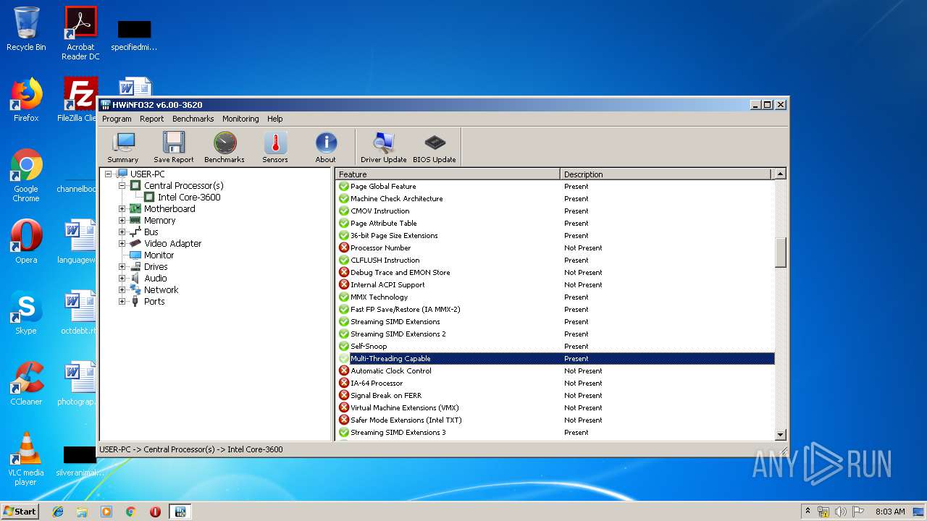Image resolution: width=927 pixels, height=521 pixels.
Task: Select the Machine Check Architecture row
Action: pos(555,198)
